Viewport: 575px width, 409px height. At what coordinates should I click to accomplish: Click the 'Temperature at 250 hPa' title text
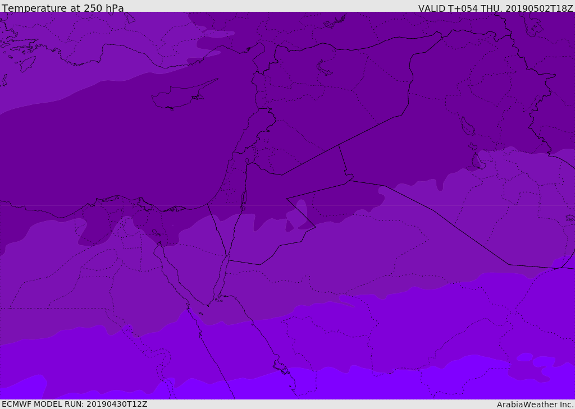pyautogui.click(x=63, y=8)
